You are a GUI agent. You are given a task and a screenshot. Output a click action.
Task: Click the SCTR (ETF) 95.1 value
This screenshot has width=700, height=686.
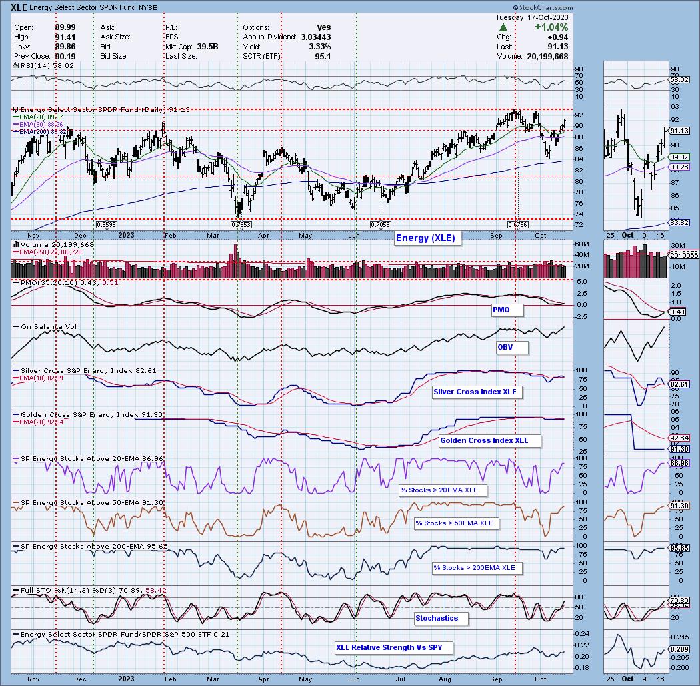pyautogui.click(x=323, y=56)
